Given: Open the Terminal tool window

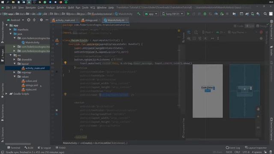Looking at the screenshot, I should [x=14, y=148].
